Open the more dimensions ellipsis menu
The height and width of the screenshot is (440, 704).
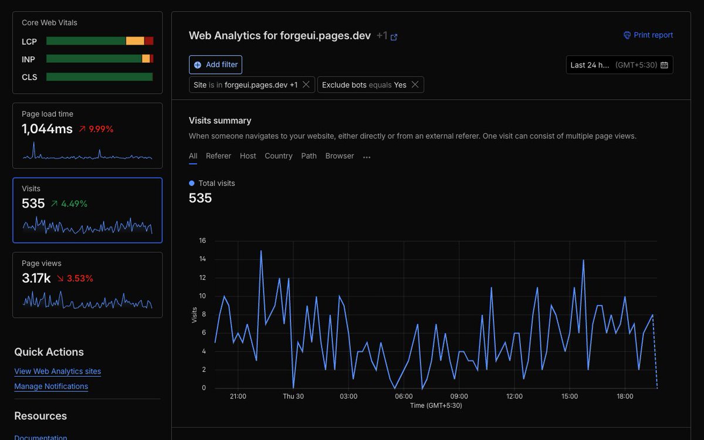pos(367,157)
